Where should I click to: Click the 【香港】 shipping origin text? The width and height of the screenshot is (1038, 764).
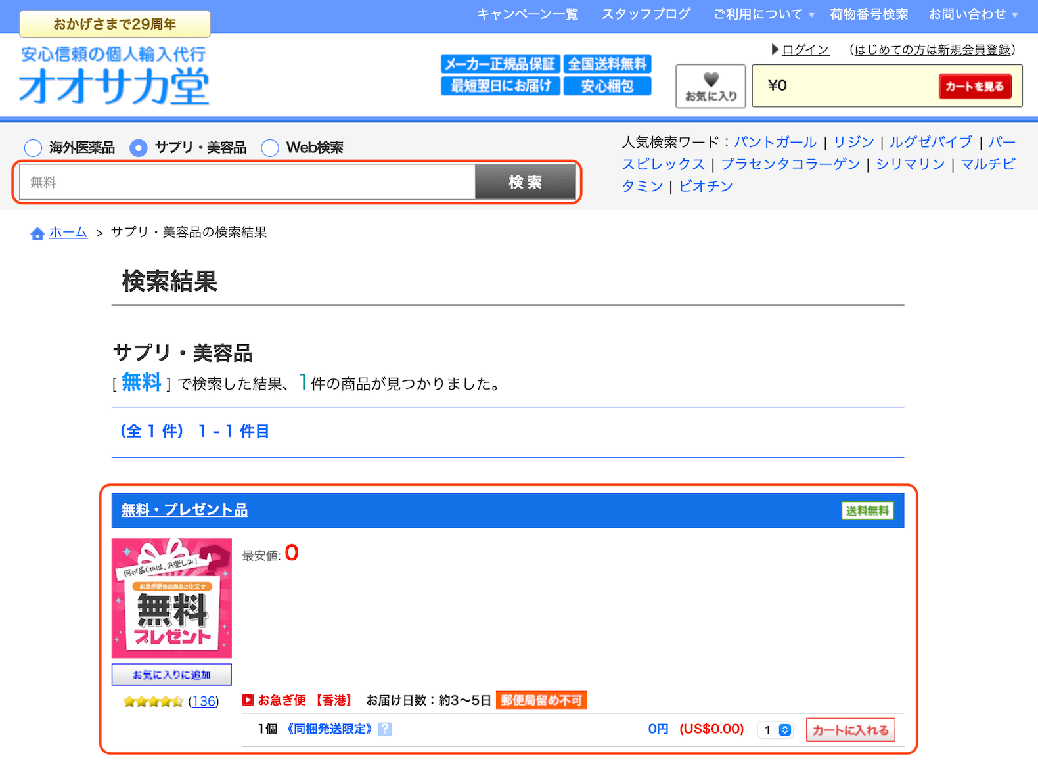(x=334, y=700)
